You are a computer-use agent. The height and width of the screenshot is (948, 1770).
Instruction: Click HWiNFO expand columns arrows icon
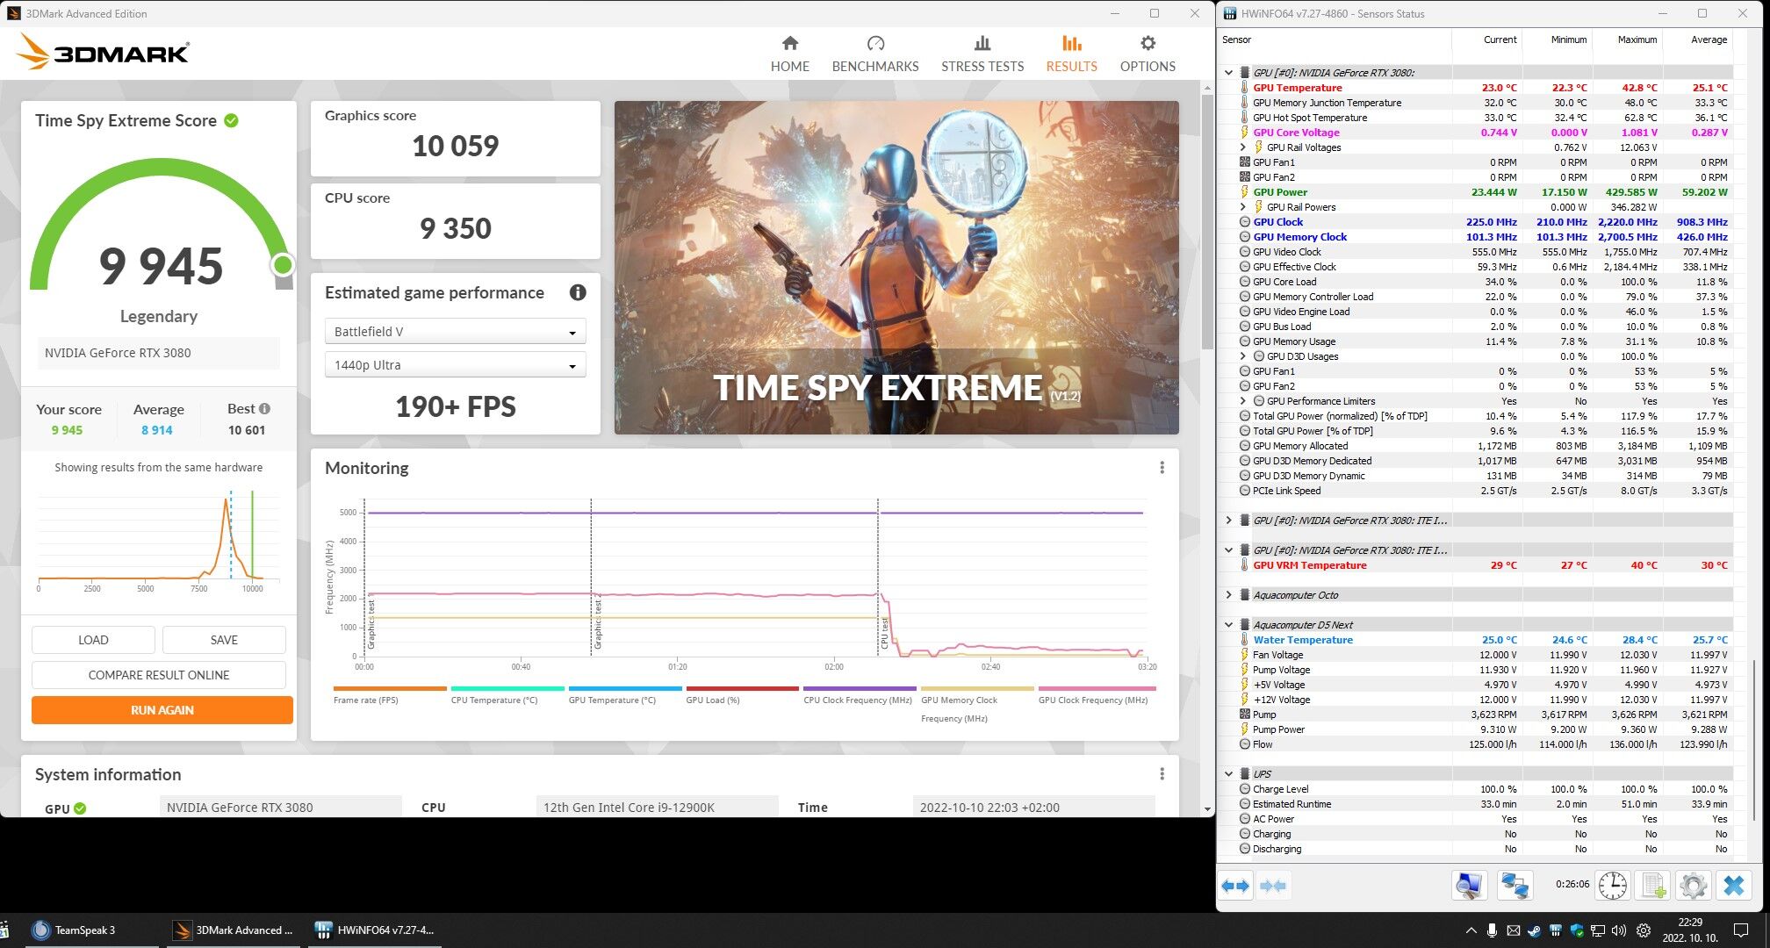(x=1235, y=886)
